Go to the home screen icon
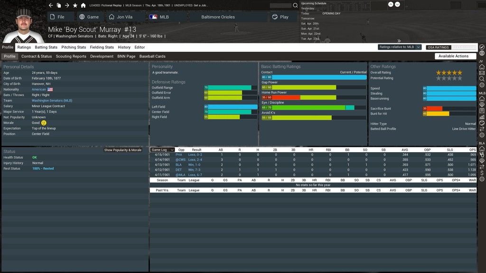486x273 pixels. pos(83,5)
